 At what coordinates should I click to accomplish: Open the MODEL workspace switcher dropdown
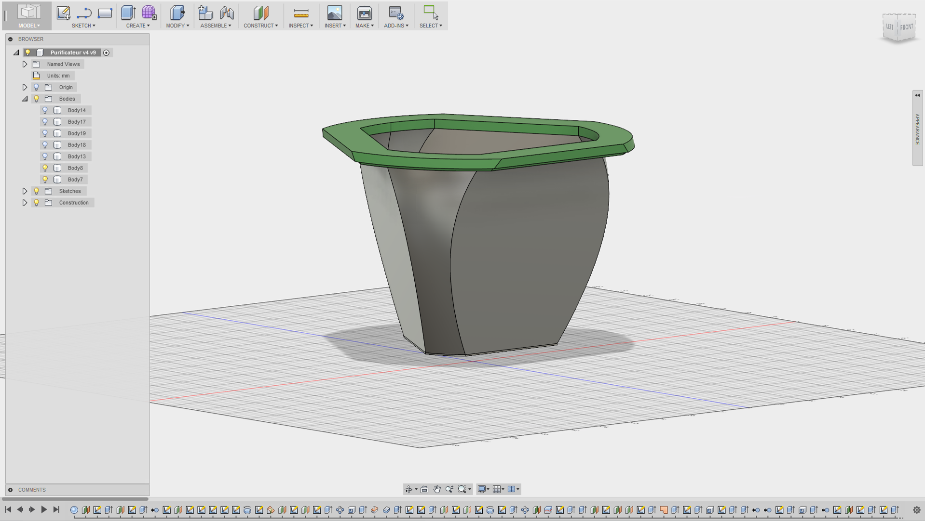click(28, 26)
